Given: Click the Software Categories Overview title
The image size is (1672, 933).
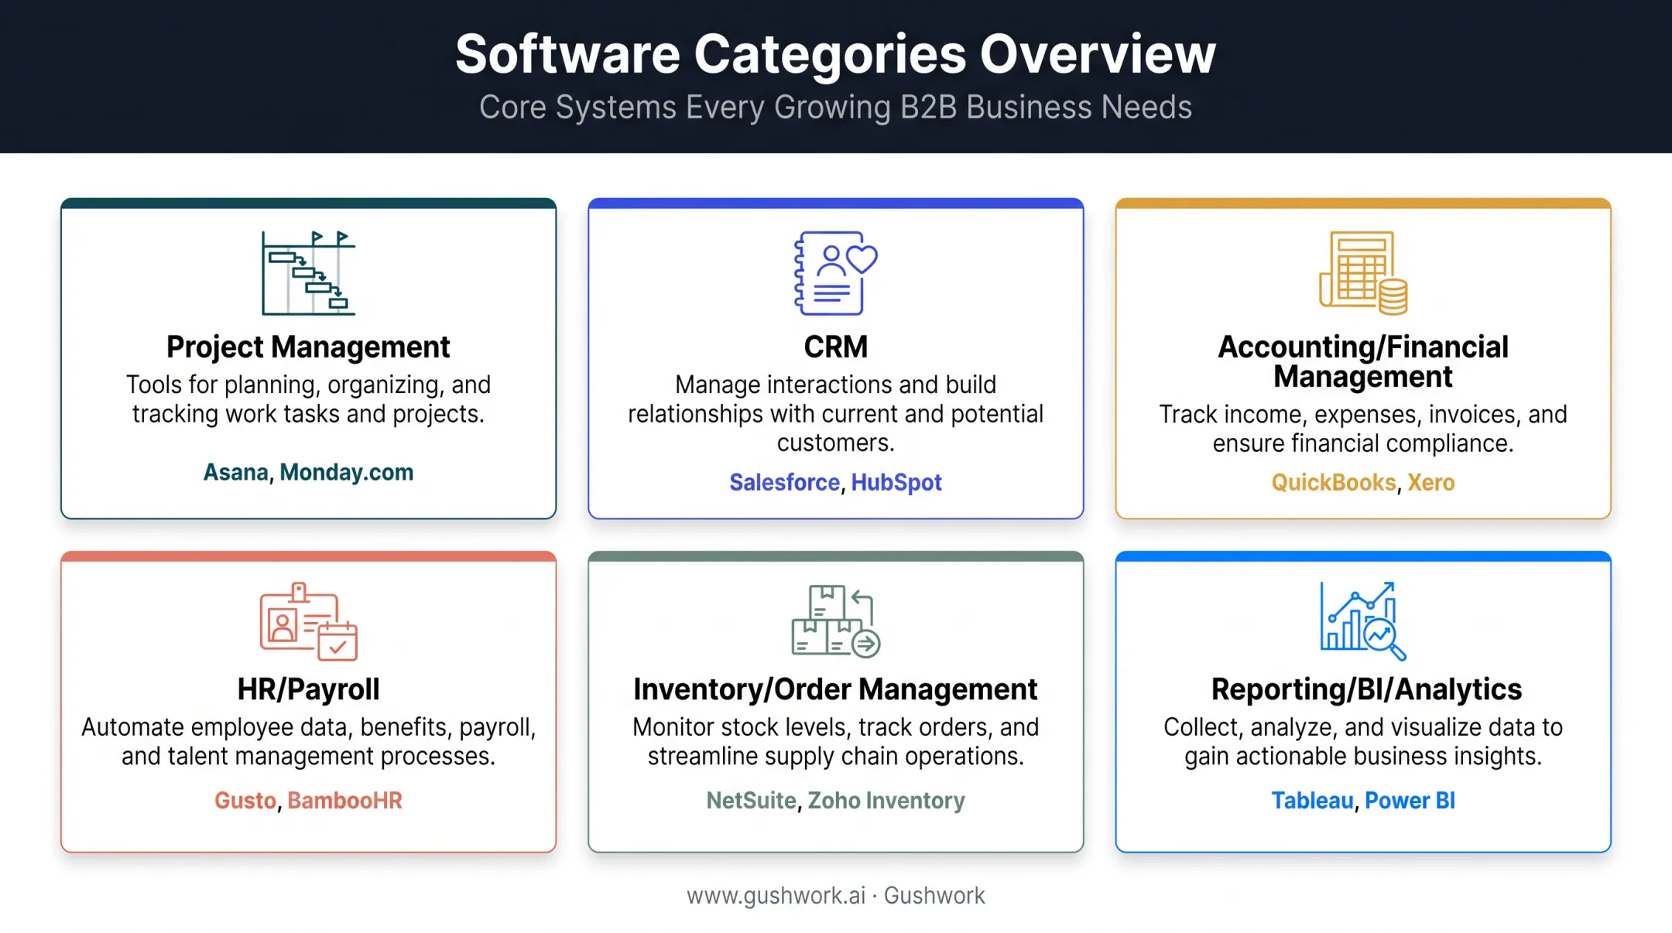Looking at the screenshot, I should pyautogui.click(x=835, y=54).
